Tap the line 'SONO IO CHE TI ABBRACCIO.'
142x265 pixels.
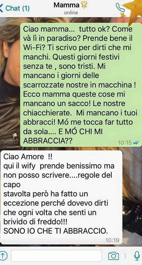tap(56, 231)
